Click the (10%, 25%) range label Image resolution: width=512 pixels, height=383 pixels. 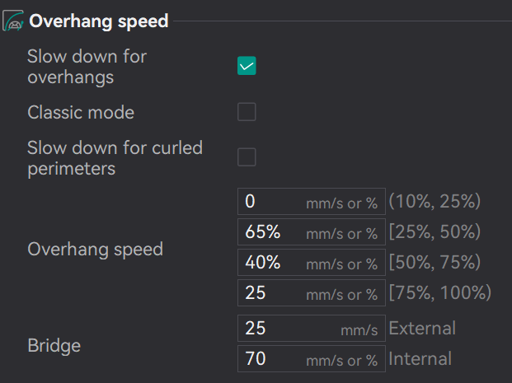434,202
